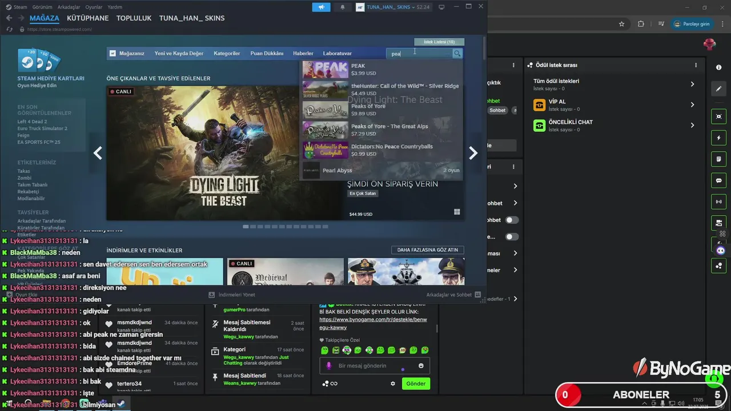This screenshot has width=731, height=411.
Task: Click the broadcast signal icon in right sidebar
Action: pyautogui.click(x=718, y=202)
